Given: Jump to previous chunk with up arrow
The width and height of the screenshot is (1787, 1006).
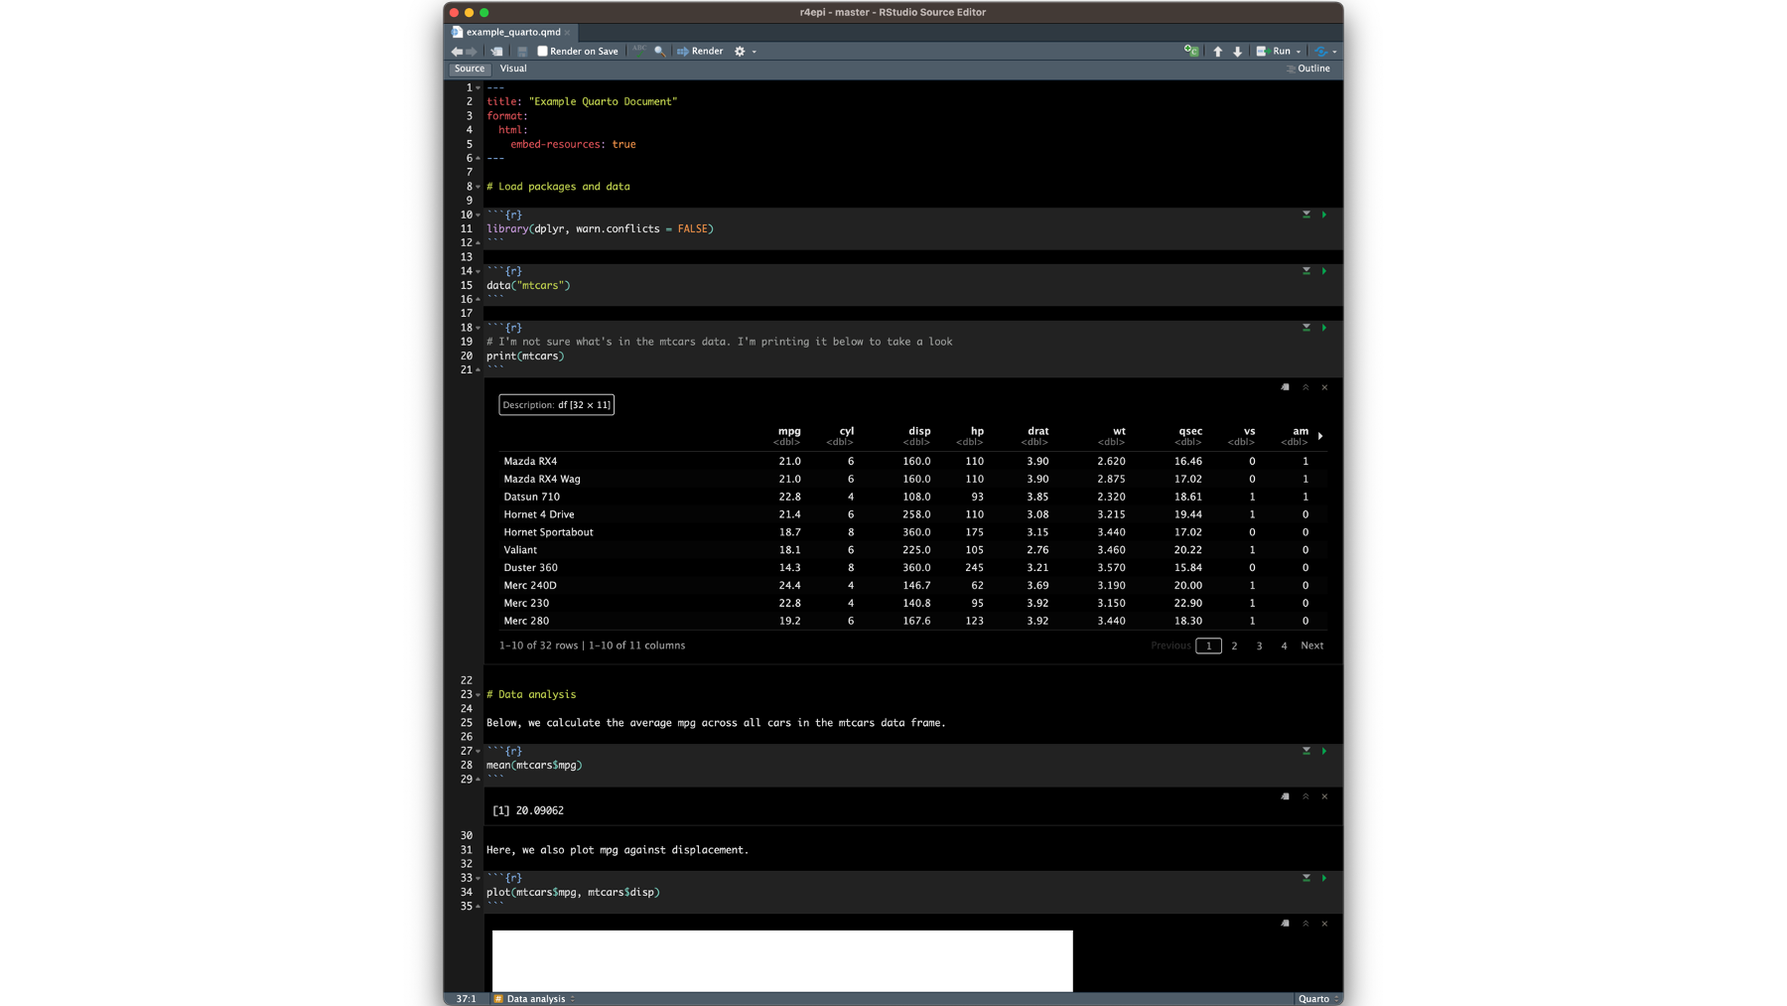Looking at the screenshot, I should tap(1218, 51).
